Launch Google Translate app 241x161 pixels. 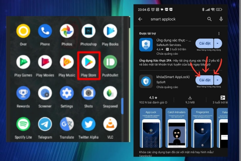coord(67,124)
